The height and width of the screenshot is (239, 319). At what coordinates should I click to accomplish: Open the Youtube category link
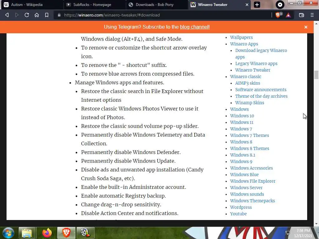click(x=238, y=214)
